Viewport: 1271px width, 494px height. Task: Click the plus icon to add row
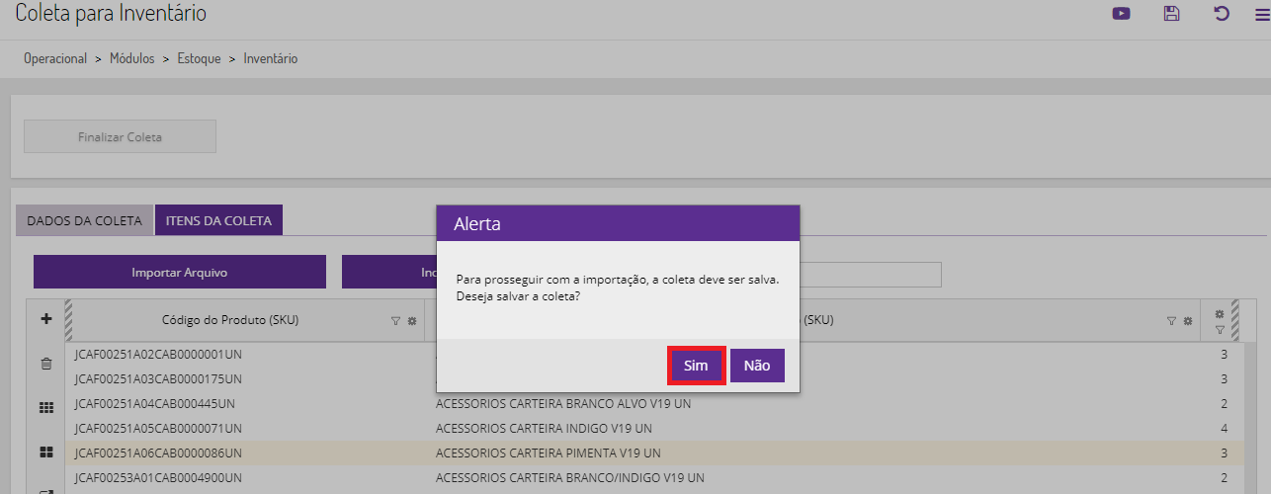coord(45,320)
